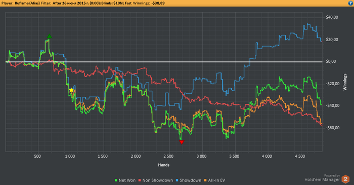The image size is (354, 185).
Task: Click the green peak triangle marker
Action: click(49, 36)
